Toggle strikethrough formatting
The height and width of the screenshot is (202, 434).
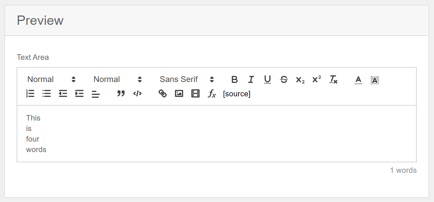click(x=284, y=79)
